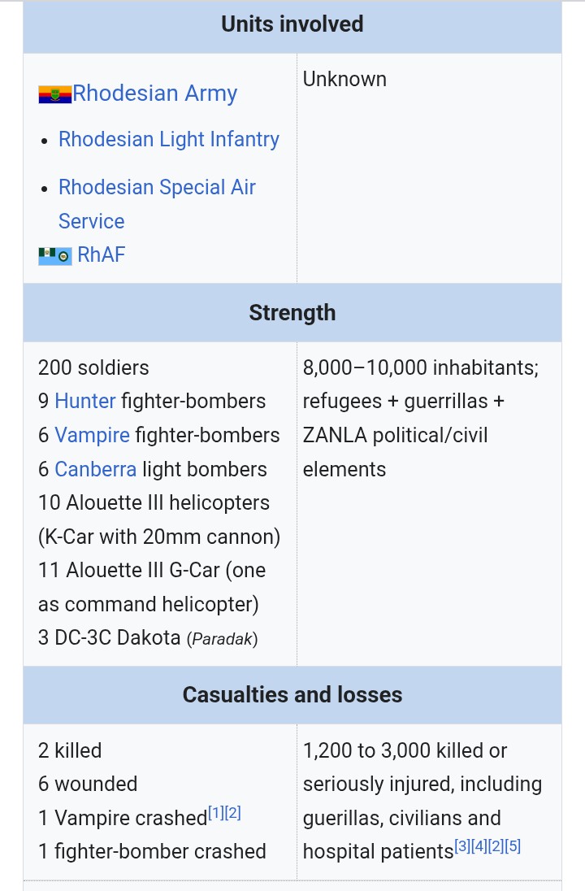
Task: Click the Strength section header
Action: point(292,312)
